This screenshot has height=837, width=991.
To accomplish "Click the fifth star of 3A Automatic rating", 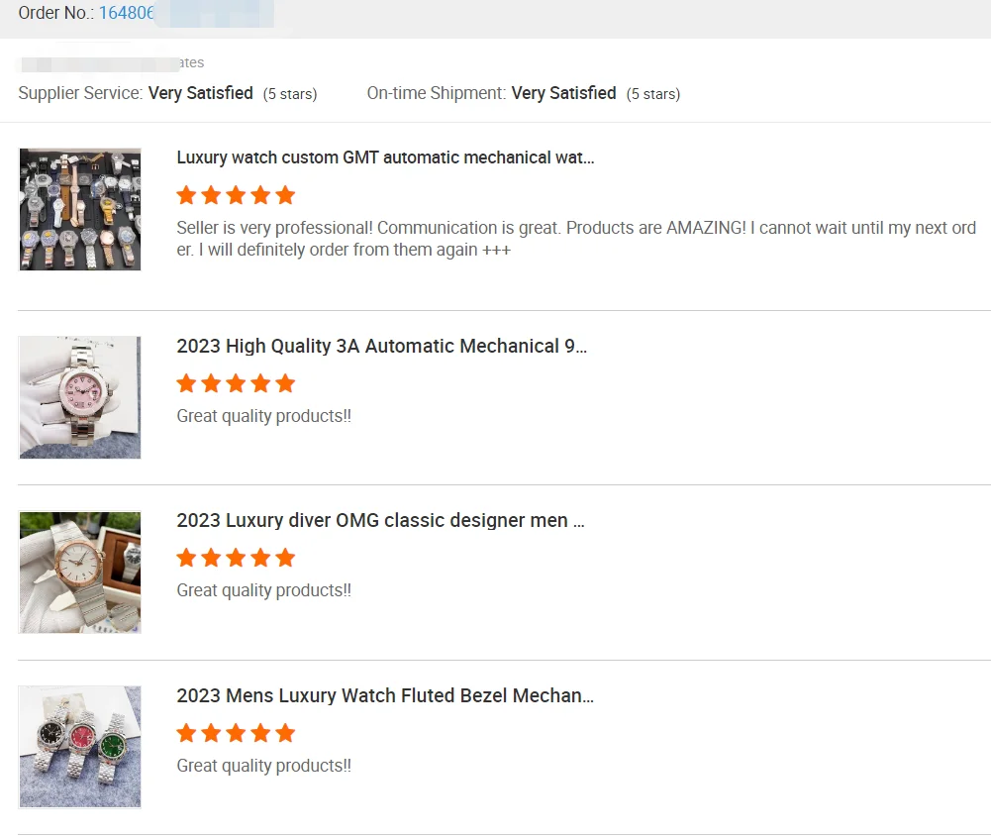I will (285, 383).
